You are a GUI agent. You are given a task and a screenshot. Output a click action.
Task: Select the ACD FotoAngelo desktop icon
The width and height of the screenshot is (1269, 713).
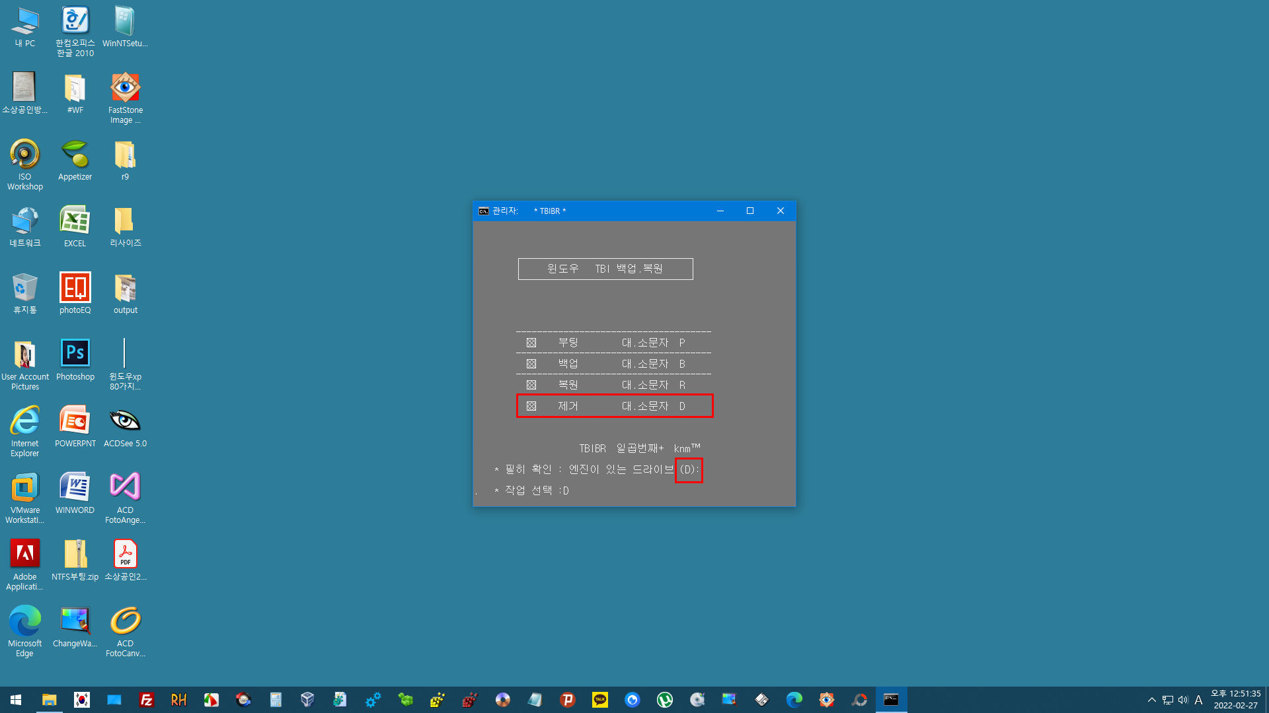click(x=125, y=498)
